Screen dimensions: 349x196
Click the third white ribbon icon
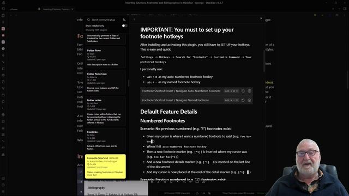[3, 42]
